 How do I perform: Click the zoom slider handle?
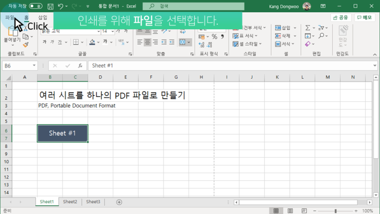[x=336, y=211]
